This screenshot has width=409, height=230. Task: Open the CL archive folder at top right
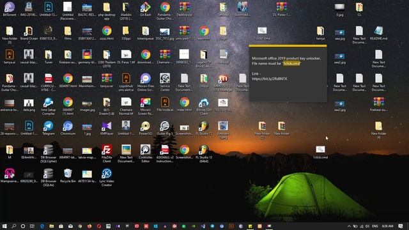(359, 10)
